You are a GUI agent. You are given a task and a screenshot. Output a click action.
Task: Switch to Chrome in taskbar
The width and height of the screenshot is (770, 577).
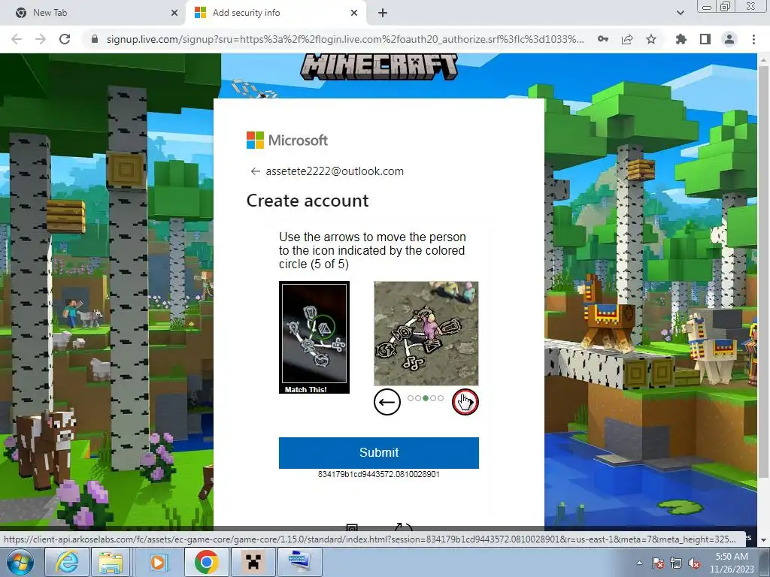tap(206, 562)
